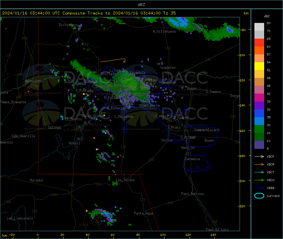Select the orange 57 dBZ color swatch
The width and height of the screenshot is (283, 239).
pyautogui.click(x=259, y=51)
